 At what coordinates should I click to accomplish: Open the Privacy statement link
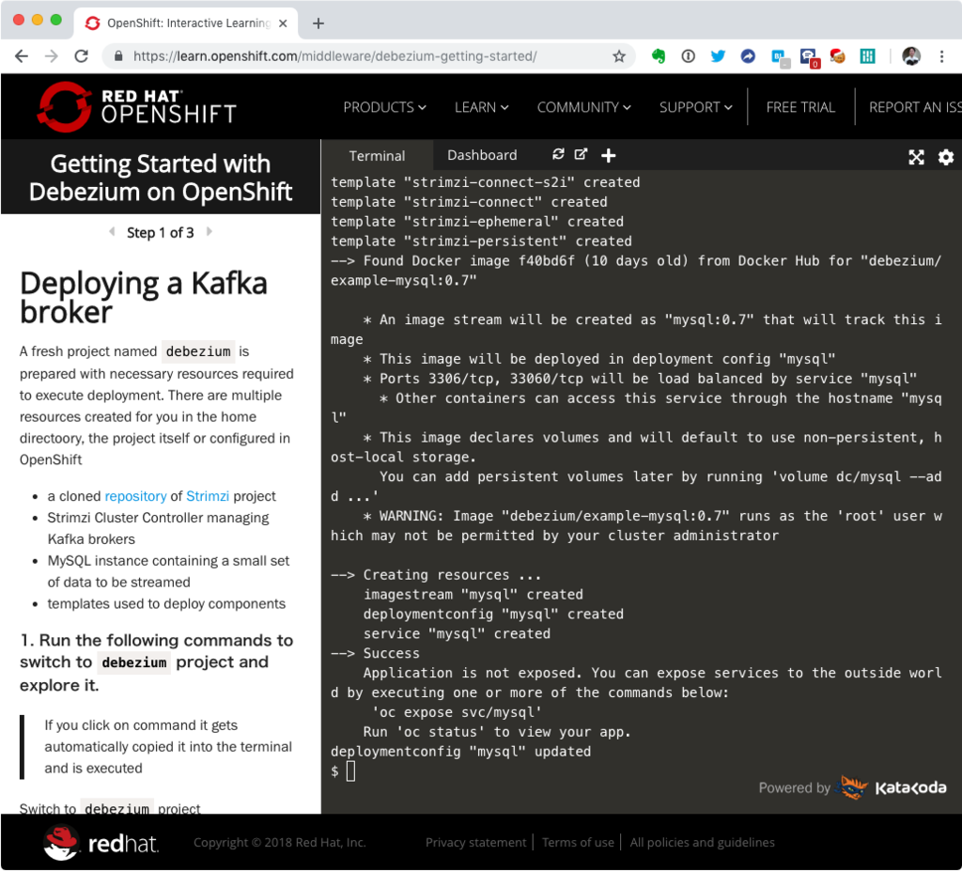click(x=475, y=842)
